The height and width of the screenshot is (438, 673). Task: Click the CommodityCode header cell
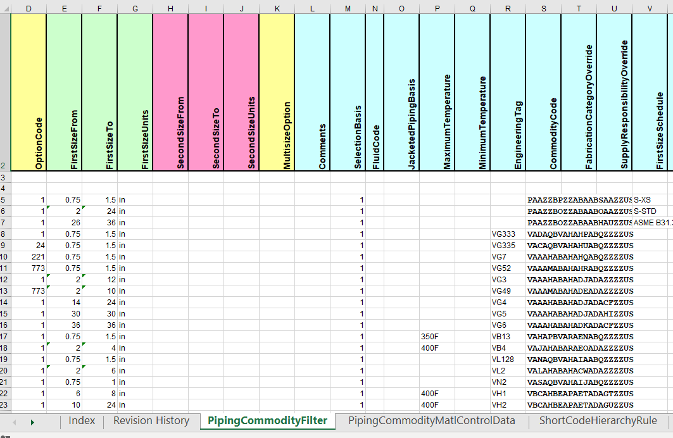[543, 92]
